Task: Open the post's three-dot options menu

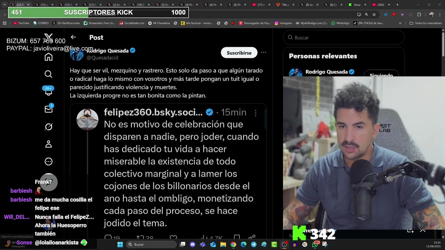Action: [x=264, y=52]
